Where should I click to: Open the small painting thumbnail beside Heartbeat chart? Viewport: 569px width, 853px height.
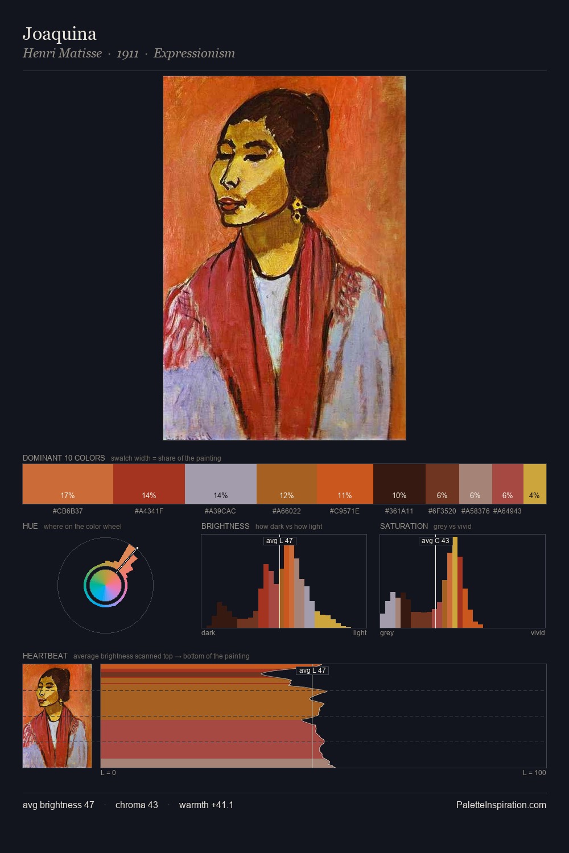click(x=57, y=716)
